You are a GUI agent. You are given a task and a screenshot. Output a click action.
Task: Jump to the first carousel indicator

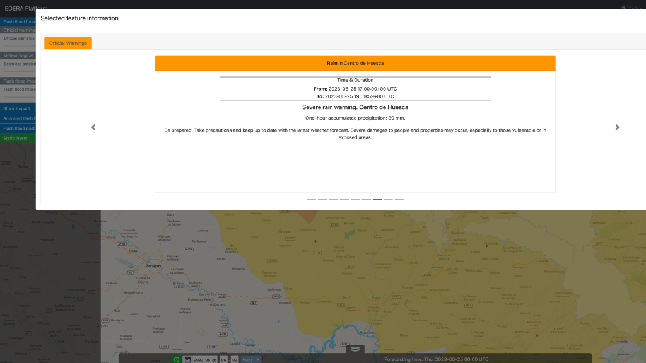click(311, 199)
